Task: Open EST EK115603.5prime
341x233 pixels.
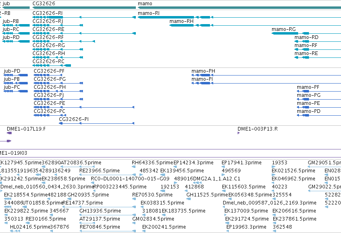Action: pyautogui.click(x=244, y=187)
